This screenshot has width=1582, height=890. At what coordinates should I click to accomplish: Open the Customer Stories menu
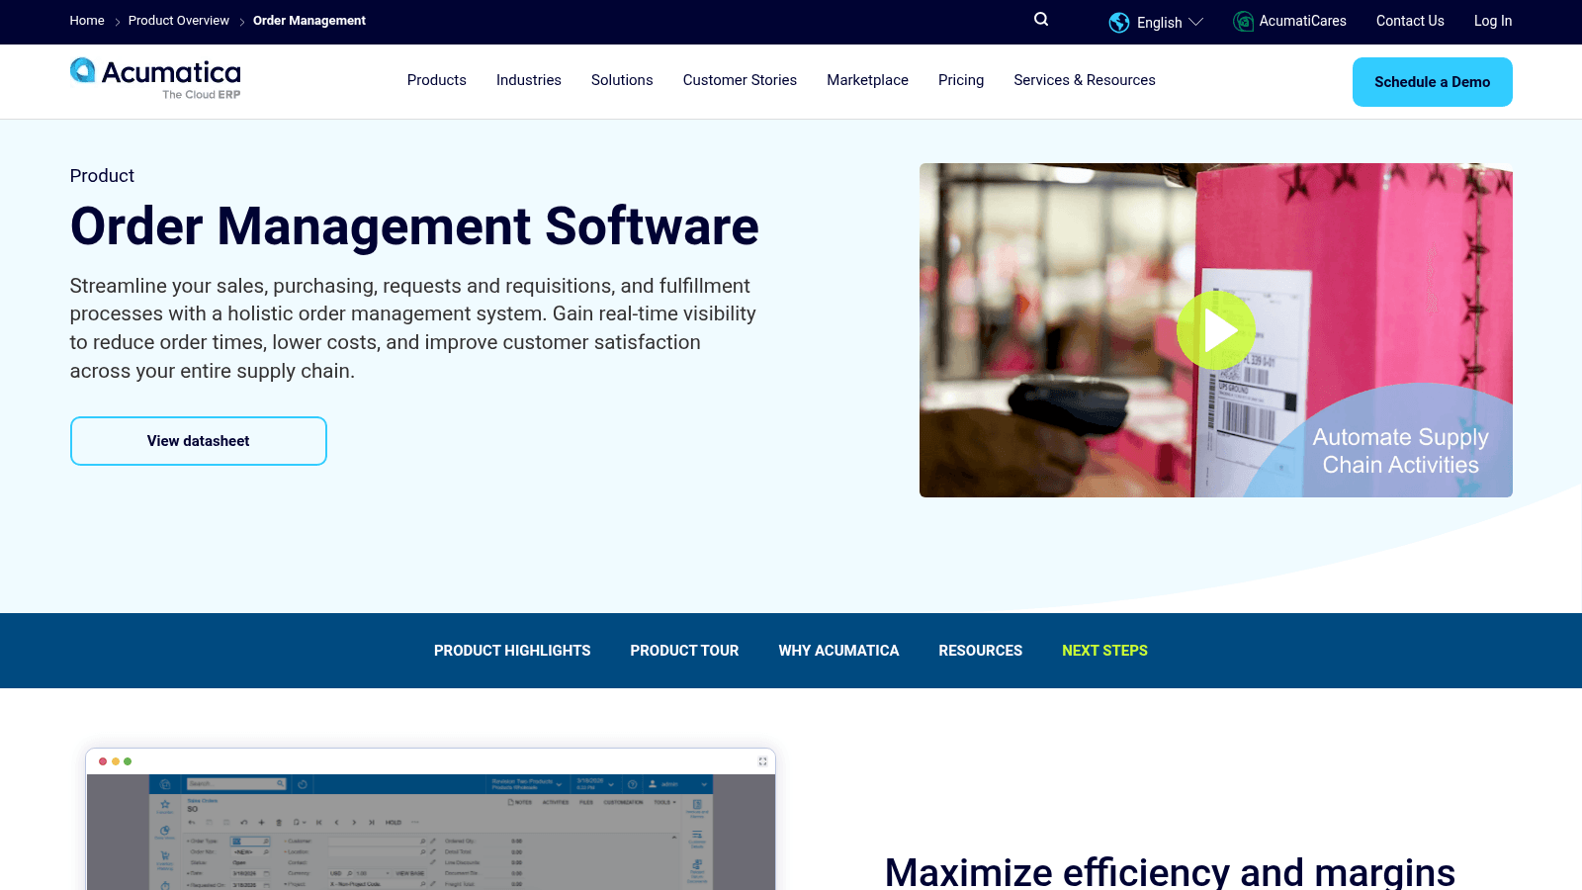[740, 80]
